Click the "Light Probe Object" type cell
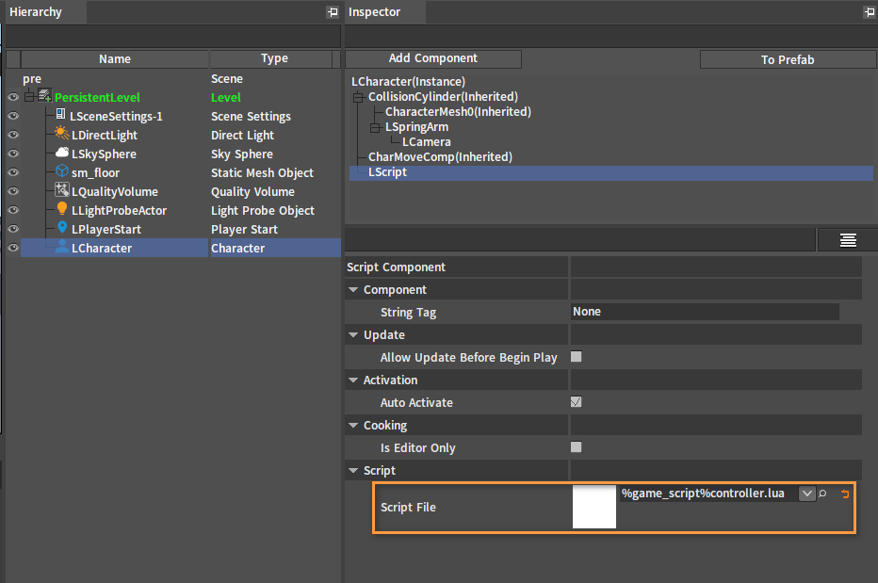Viewport: 878px width, 583px height. [263, 211]
